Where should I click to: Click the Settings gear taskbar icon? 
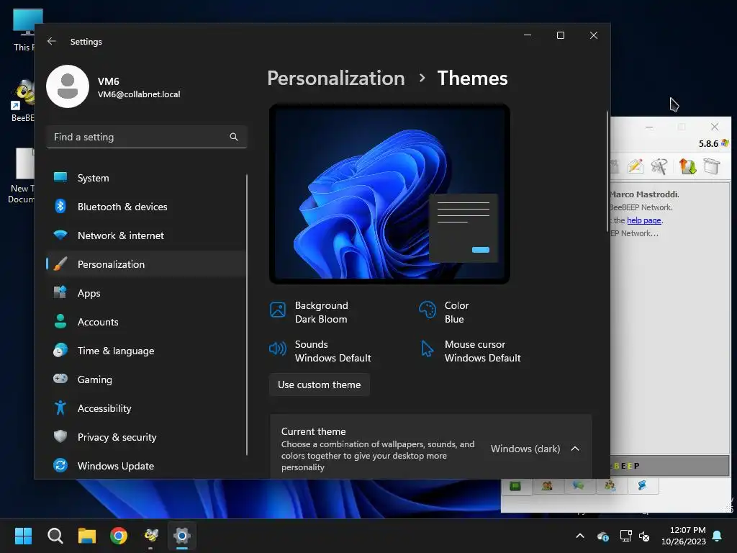point(182,536)
